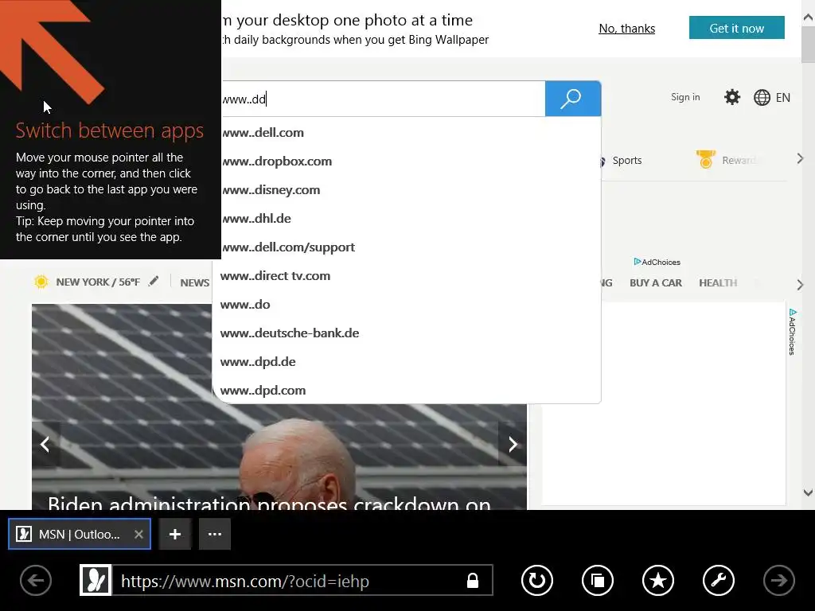Open the tabs view icon
Image resolution: width=815 pixels, height=611 pixels.
coord(598,580)
